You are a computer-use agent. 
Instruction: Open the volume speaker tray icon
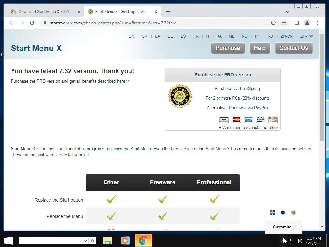(x=299, y=241)
